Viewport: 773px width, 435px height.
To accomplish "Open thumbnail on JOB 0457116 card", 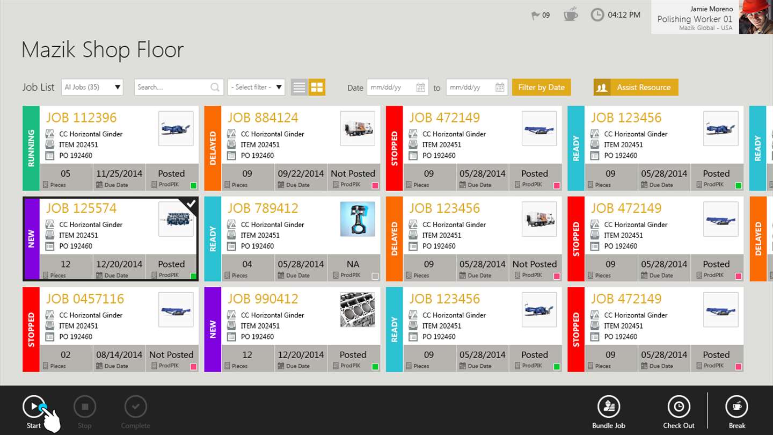I will point(176,310).
